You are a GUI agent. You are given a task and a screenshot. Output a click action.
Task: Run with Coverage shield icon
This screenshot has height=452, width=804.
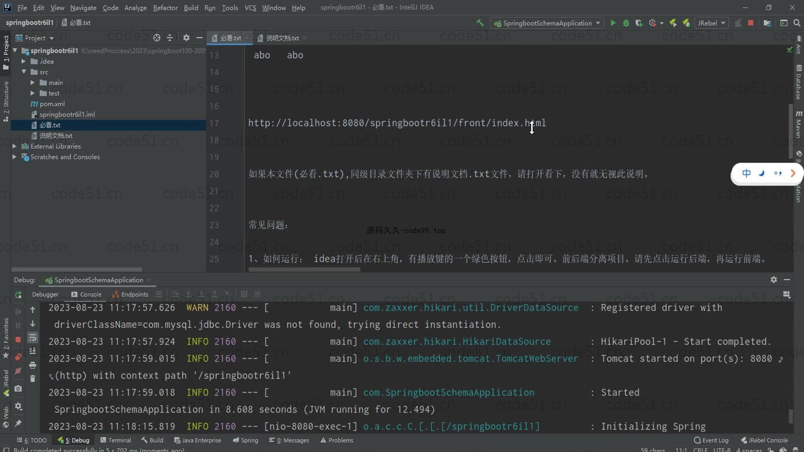[639, 23]
